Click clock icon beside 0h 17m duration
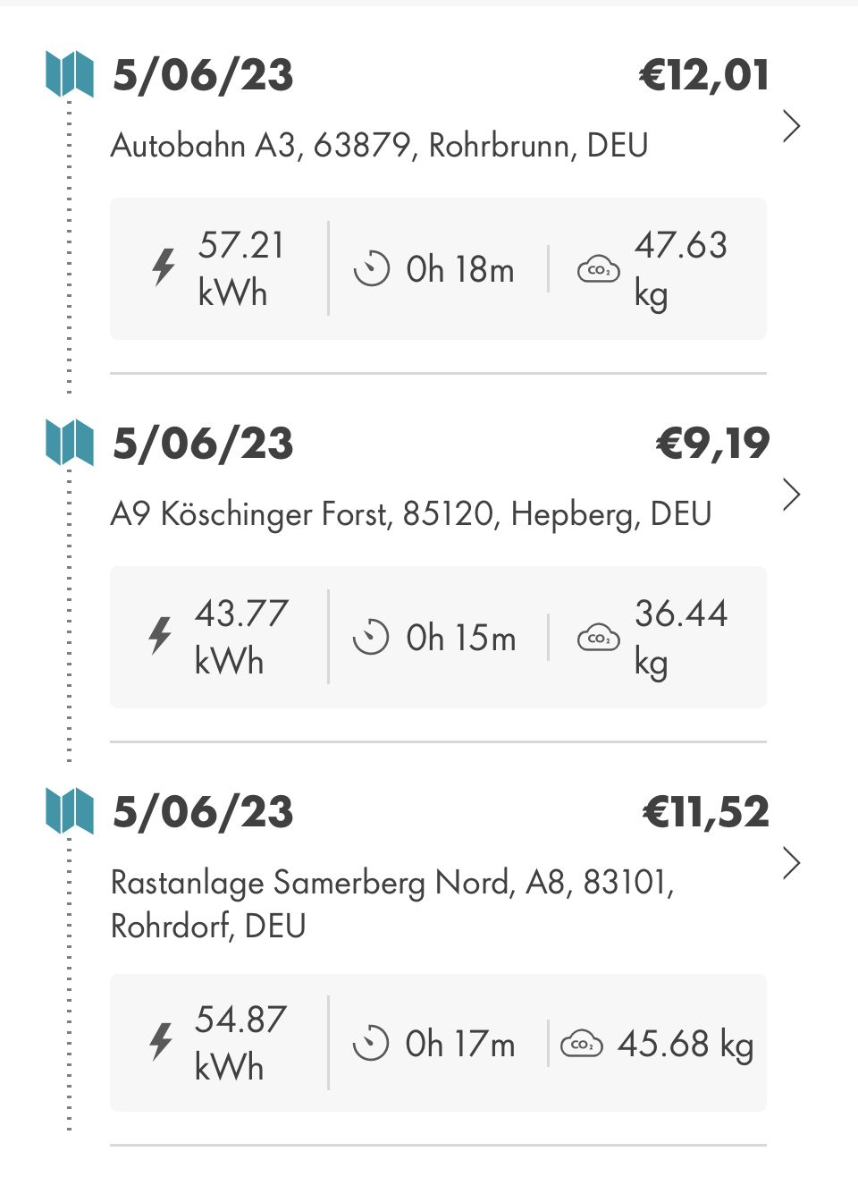 tap(371, 1043)
